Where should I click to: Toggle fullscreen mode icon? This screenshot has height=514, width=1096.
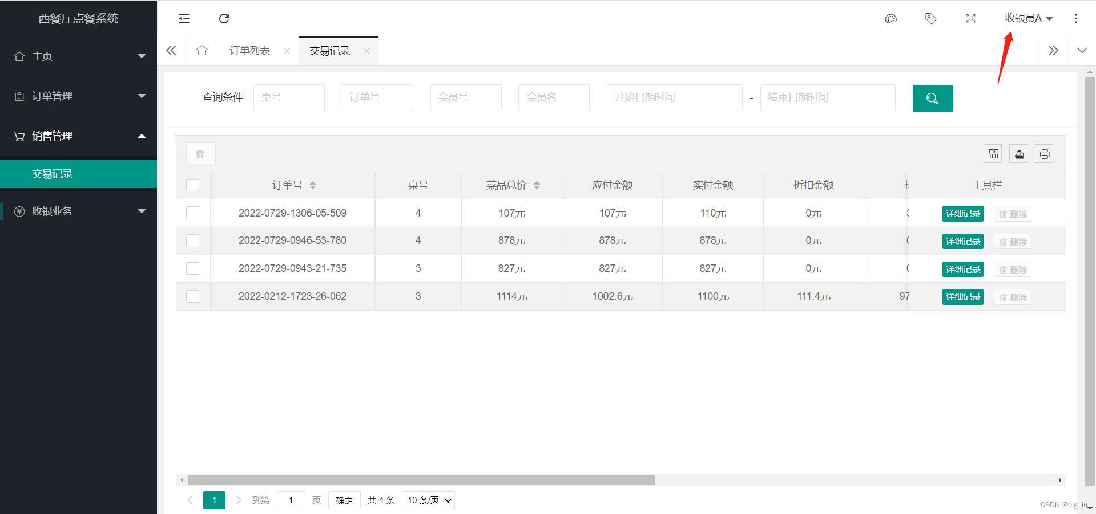coord(970,18)
